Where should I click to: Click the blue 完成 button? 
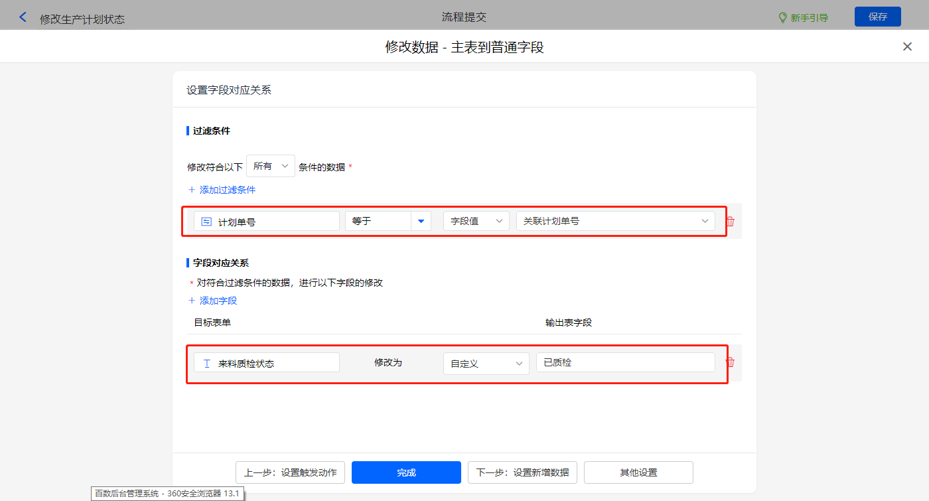[x=406, y=472]
